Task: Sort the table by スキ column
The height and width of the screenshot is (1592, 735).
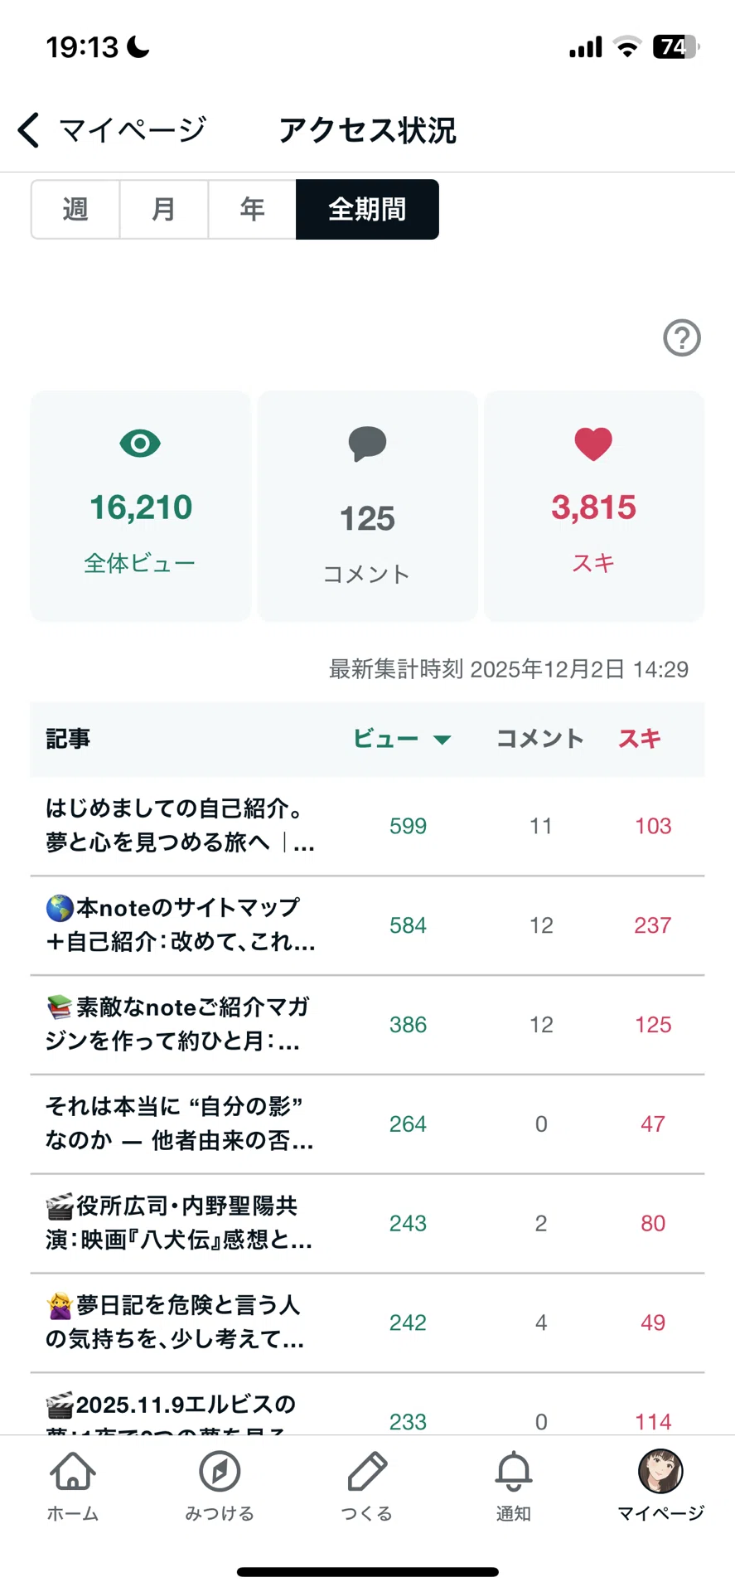Action: [639, 739]
